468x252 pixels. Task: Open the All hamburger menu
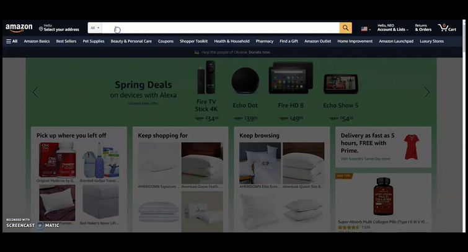pos(12,41)
